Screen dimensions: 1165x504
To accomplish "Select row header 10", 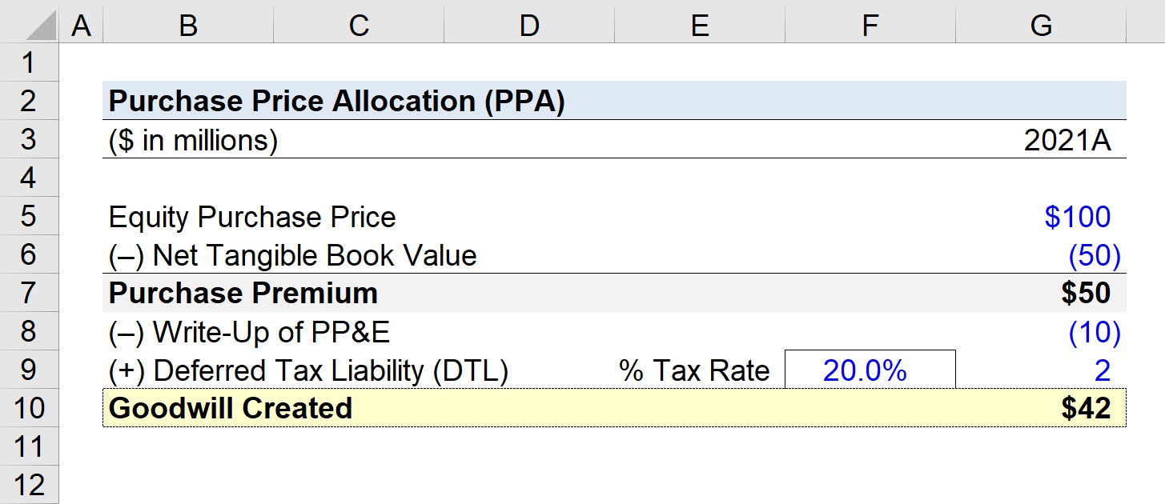I will 30,408.
